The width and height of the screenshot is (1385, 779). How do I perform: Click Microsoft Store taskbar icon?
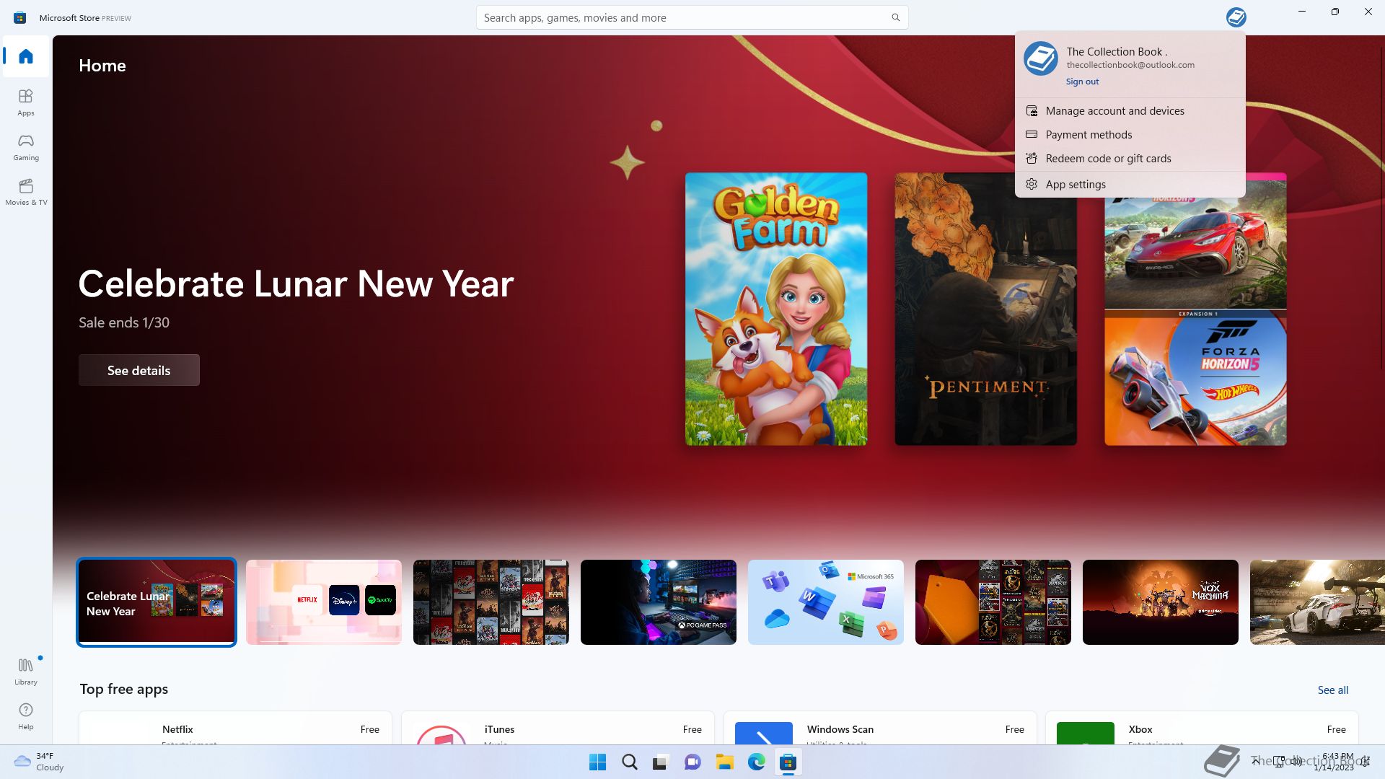tap(788, 762)
